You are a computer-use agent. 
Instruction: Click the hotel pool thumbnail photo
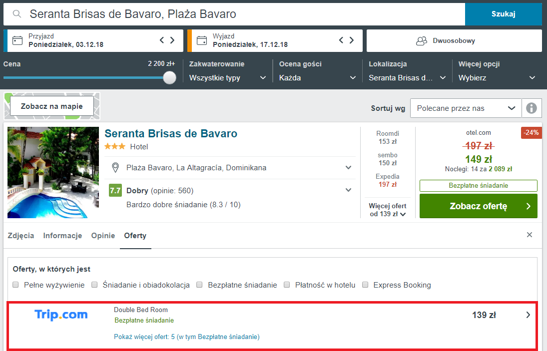click(53, 173)
